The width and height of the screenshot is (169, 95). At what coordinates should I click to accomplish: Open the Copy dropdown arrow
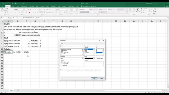pyautogui.click(x=10, y=11)
